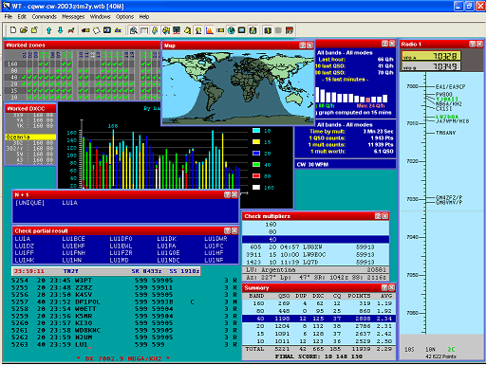Open the Windows menu

pos(101,16)
